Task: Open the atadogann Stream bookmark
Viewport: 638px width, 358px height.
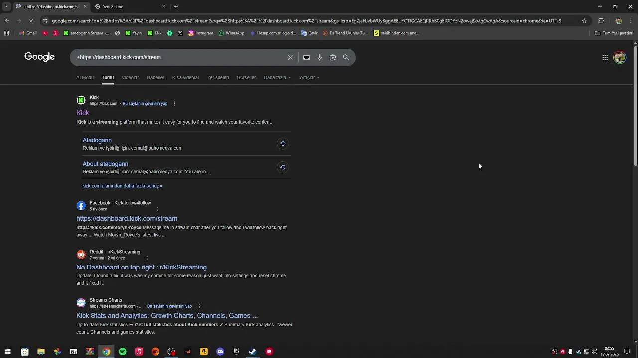Action: point(86,33)
